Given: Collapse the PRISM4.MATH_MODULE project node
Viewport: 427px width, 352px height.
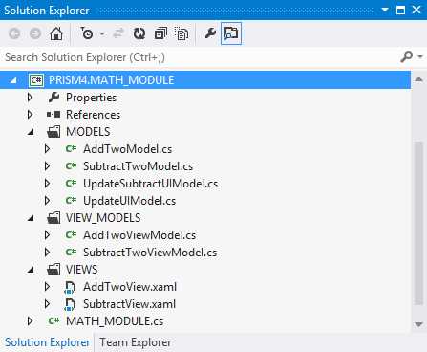Looking at the screenshot, I should point(13,80).
